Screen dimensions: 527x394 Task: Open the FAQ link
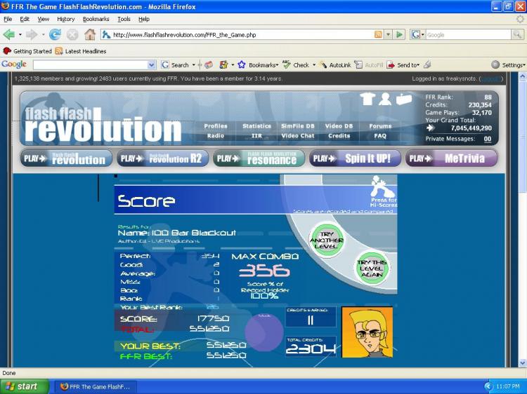pos(380,136)
